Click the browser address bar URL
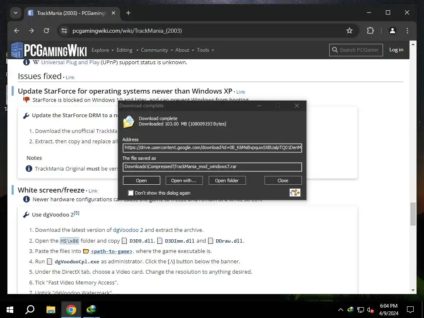This screenshot has width=424, height=318. (127, 31)
